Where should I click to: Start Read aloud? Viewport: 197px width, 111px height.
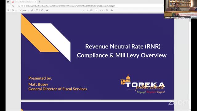pos(42,10)
